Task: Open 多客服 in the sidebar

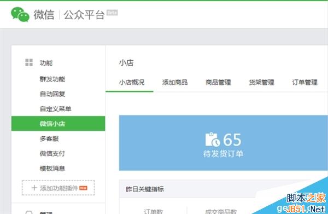Action: (x=49, y=138)
